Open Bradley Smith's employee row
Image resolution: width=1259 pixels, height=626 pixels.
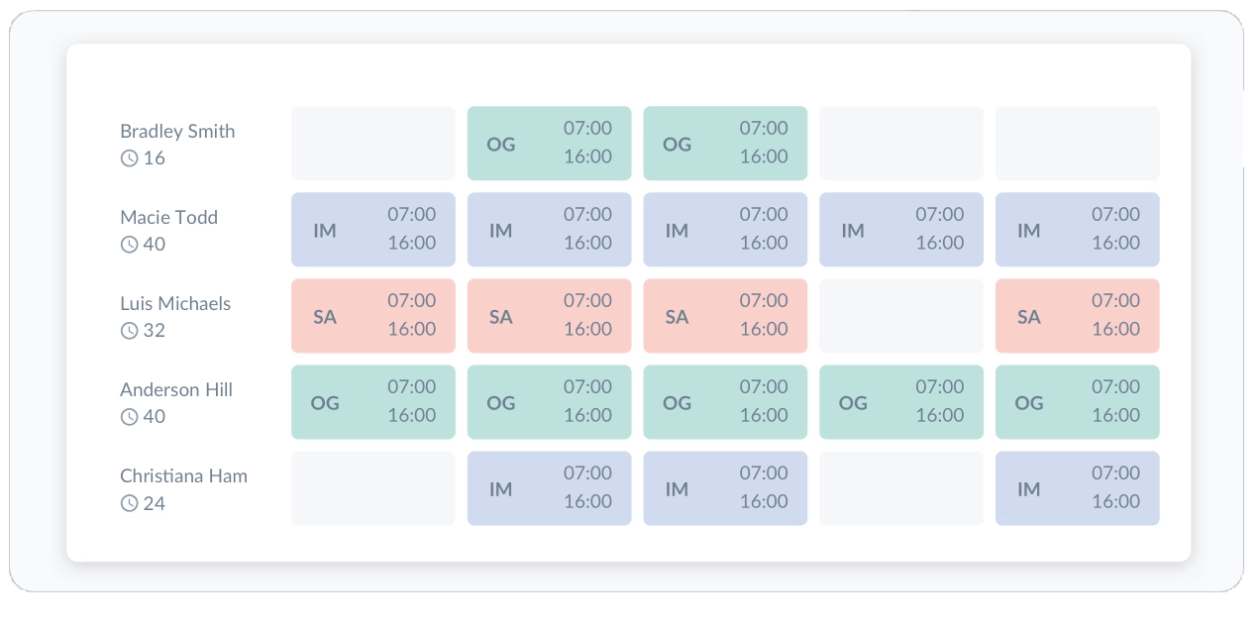point(177,131)
